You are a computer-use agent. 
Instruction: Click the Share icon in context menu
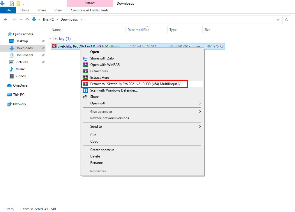click(85, 97)
